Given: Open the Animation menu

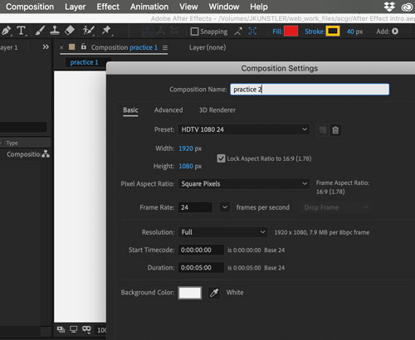Looking at the screenshot, I should pos(149,7).
